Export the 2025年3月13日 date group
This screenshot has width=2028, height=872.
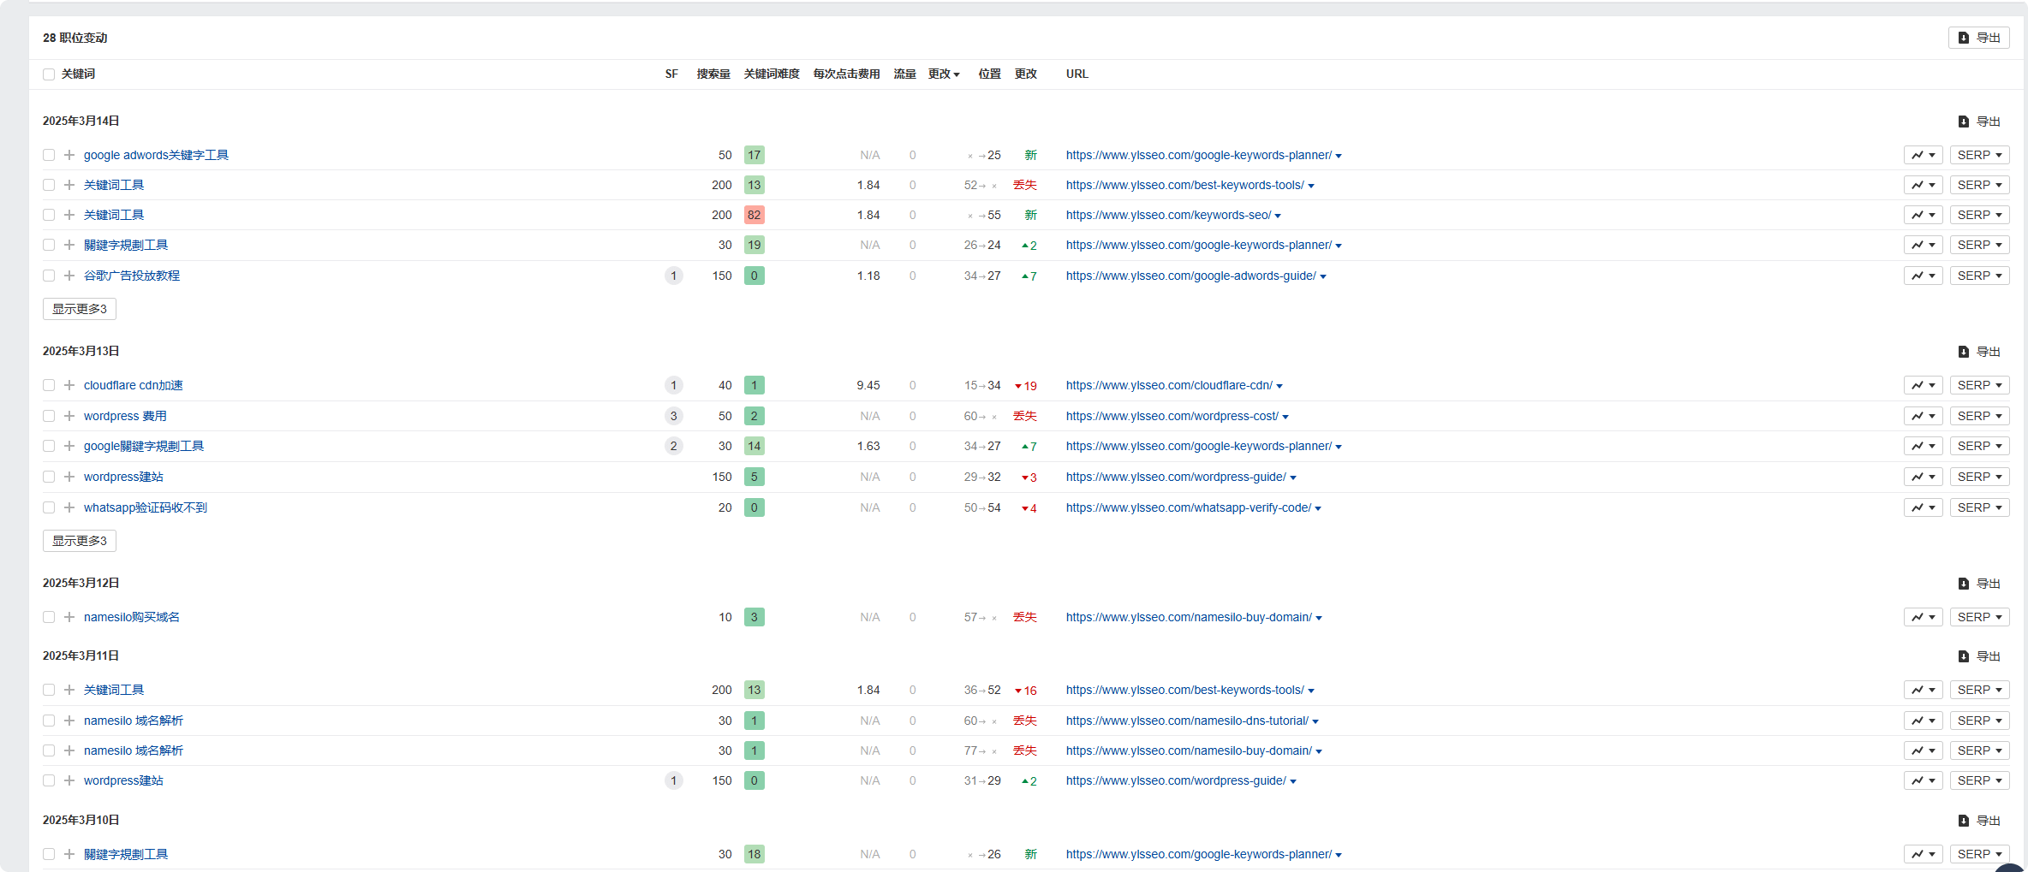point(1979,352)
